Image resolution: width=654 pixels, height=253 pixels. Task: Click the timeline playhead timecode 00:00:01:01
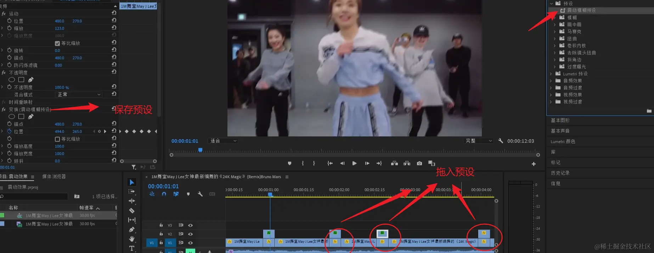(163, 186)
